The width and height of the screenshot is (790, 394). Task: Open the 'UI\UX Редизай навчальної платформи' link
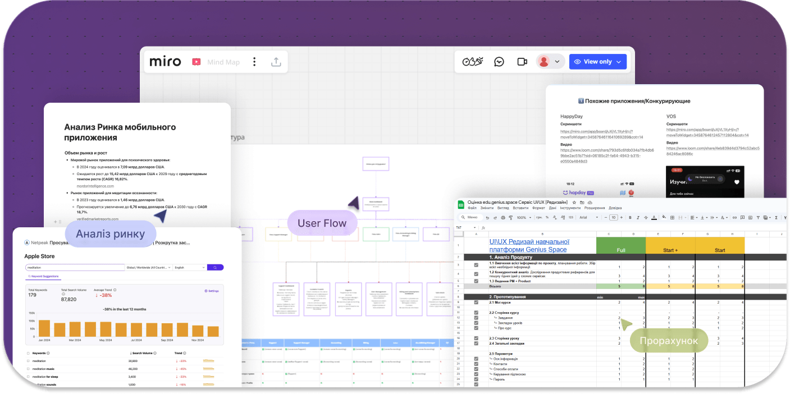tap(528, 245)
